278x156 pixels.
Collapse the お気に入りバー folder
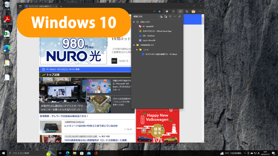coord(134,22)
